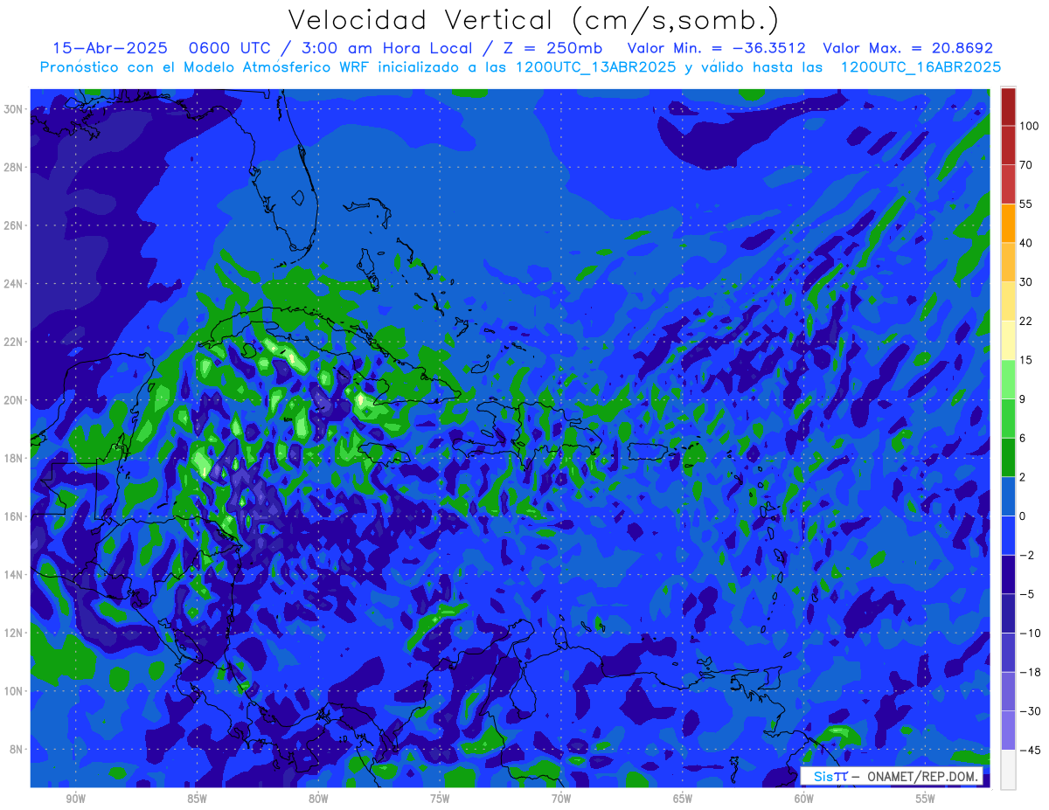Select the date text "15-Abr-2025"

[109, 48]
